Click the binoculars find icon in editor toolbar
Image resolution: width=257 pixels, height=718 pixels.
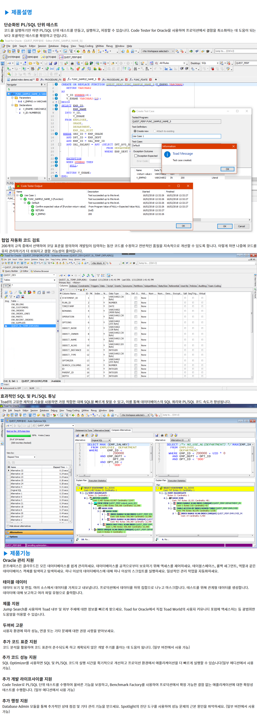[135, 69]
